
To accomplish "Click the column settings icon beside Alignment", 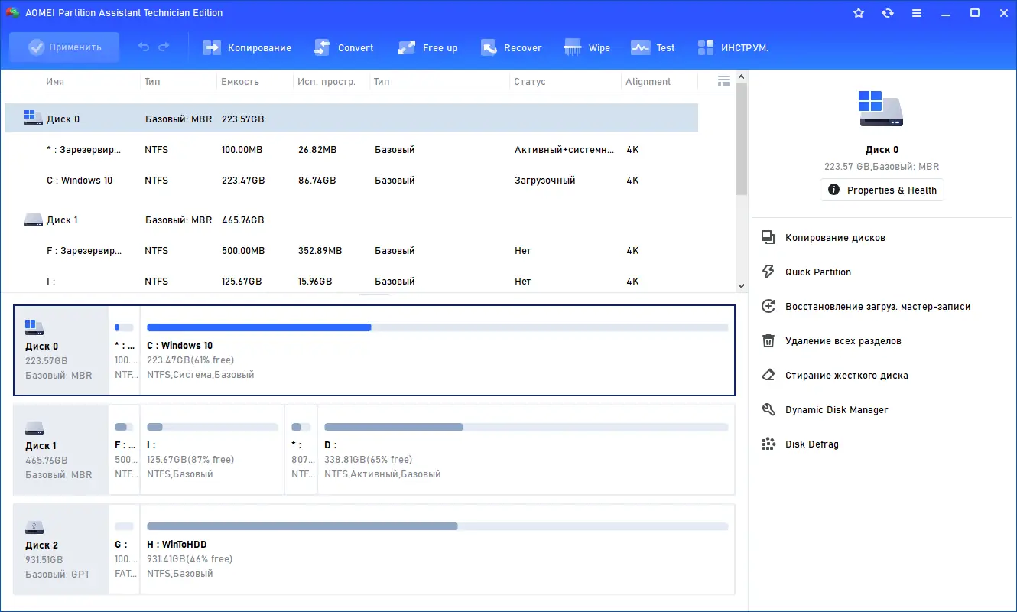I will (x=724, y=81).
